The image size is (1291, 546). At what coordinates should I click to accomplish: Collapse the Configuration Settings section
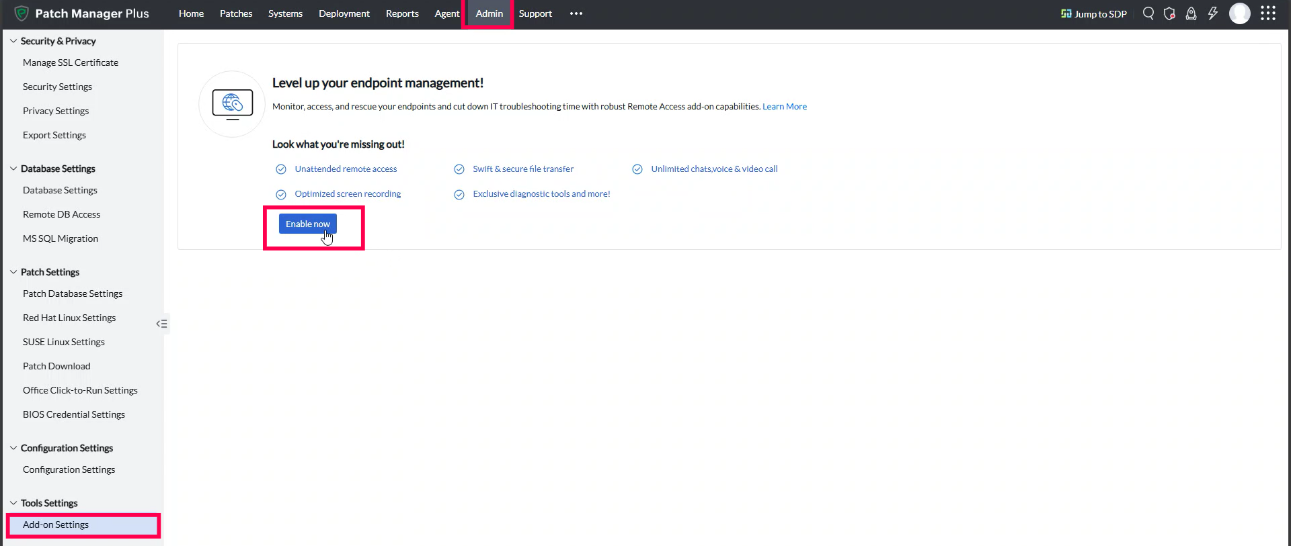click(13, 448)
